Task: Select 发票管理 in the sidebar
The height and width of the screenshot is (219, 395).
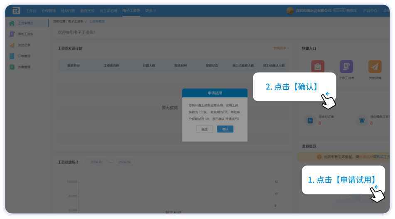Action: click(x=24, y=67)
